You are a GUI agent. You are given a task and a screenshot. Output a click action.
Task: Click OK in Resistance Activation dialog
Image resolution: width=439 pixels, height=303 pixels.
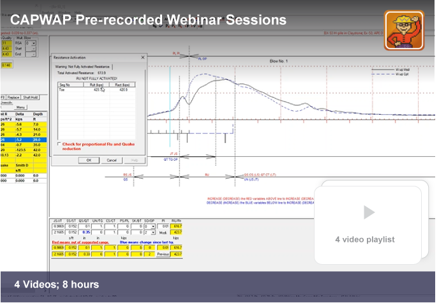89,160
